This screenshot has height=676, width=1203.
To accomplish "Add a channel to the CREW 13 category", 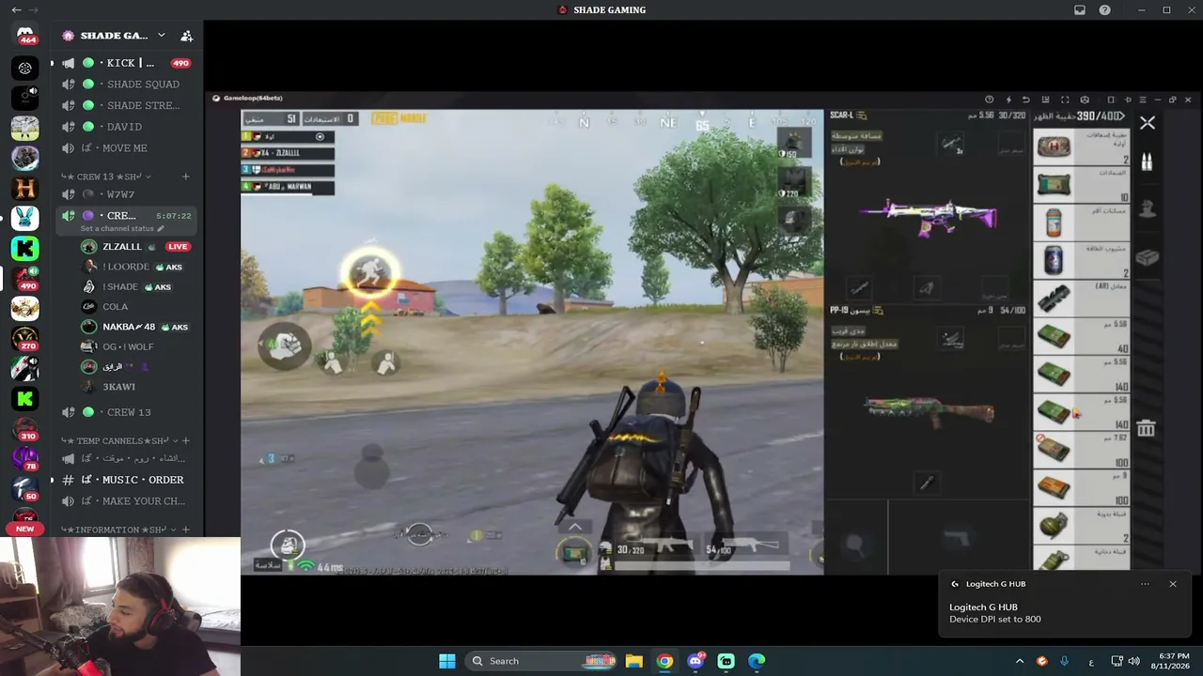I will [x=185, y=177].
